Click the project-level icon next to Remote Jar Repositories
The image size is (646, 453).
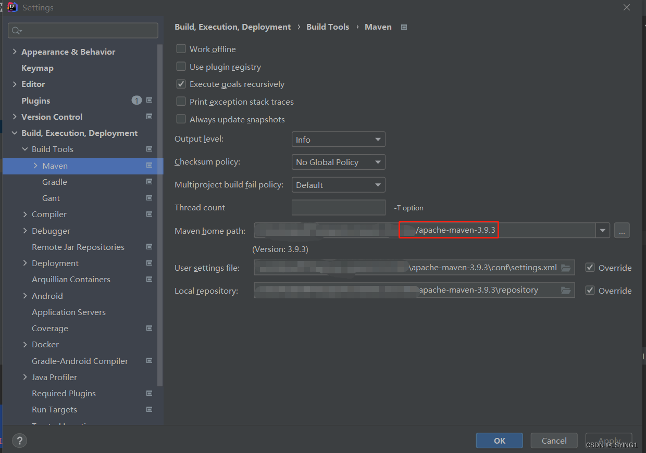(150, 247)
